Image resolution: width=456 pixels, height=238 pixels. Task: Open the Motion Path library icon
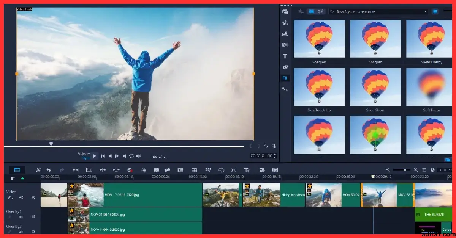point(285,89)
